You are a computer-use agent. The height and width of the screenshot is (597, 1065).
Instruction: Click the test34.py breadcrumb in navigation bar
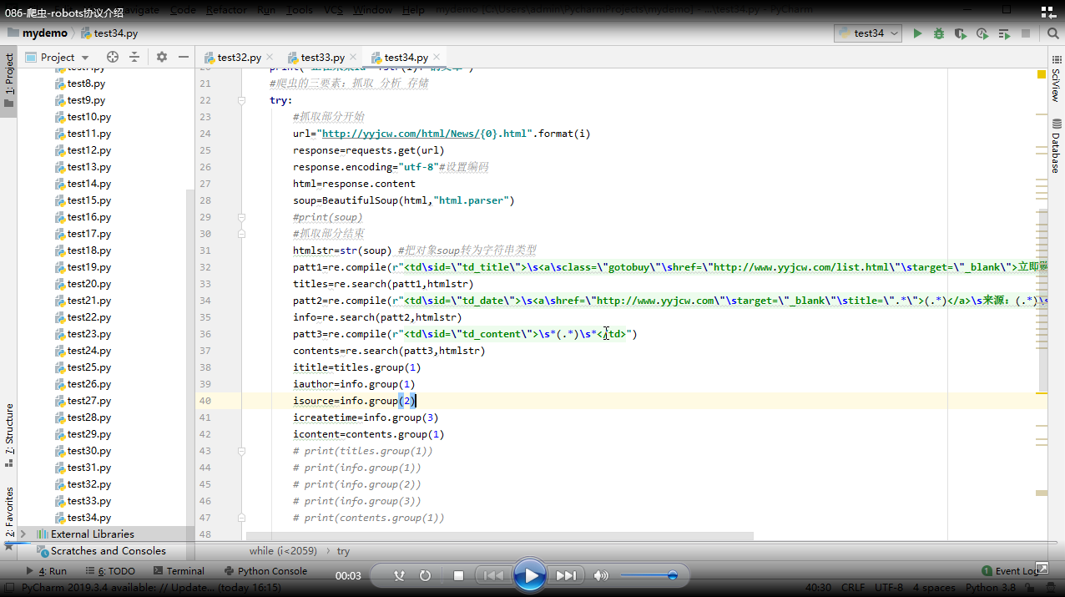[109, 33]
